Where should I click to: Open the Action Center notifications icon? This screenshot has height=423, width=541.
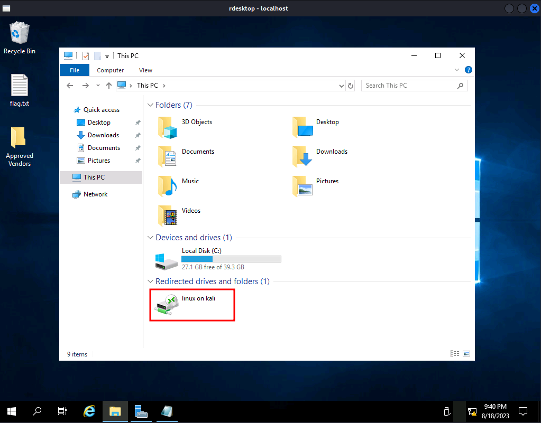click(523, 411)
